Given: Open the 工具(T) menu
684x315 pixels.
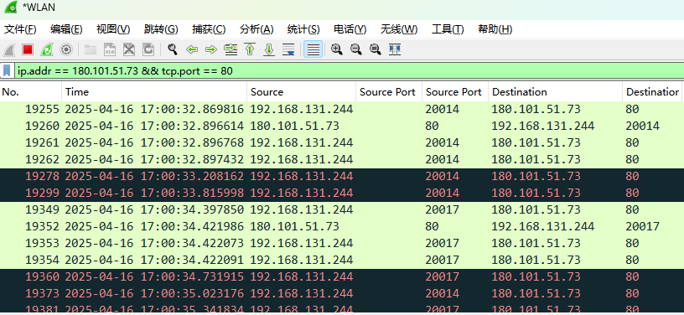Looking at the screenshot, I should tap(448, 29).
